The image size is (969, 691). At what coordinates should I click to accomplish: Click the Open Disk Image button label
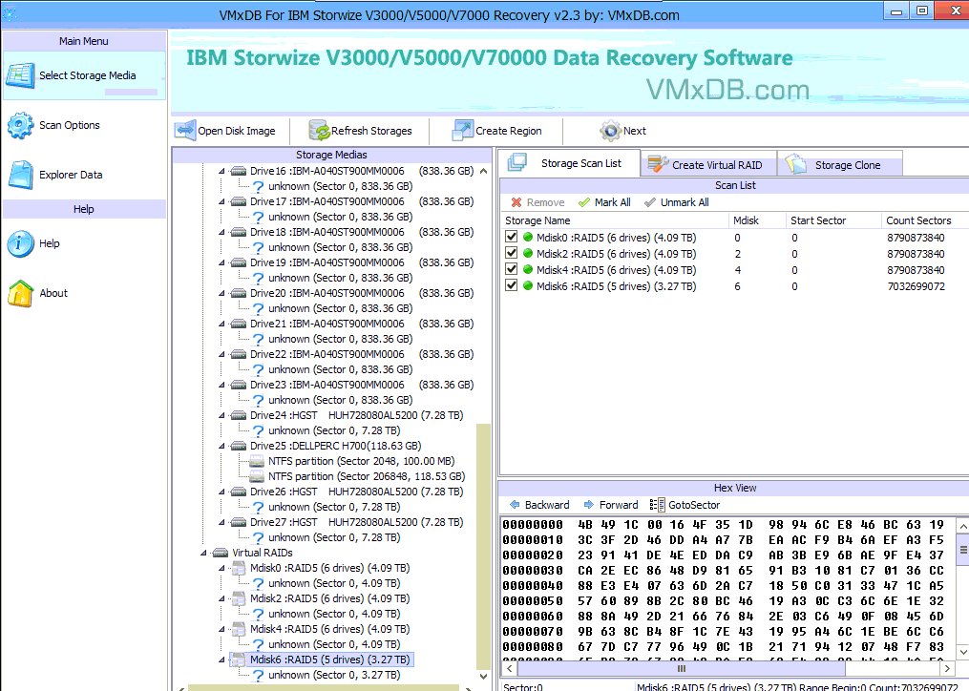pyautogui.click(x=236, y=131)
